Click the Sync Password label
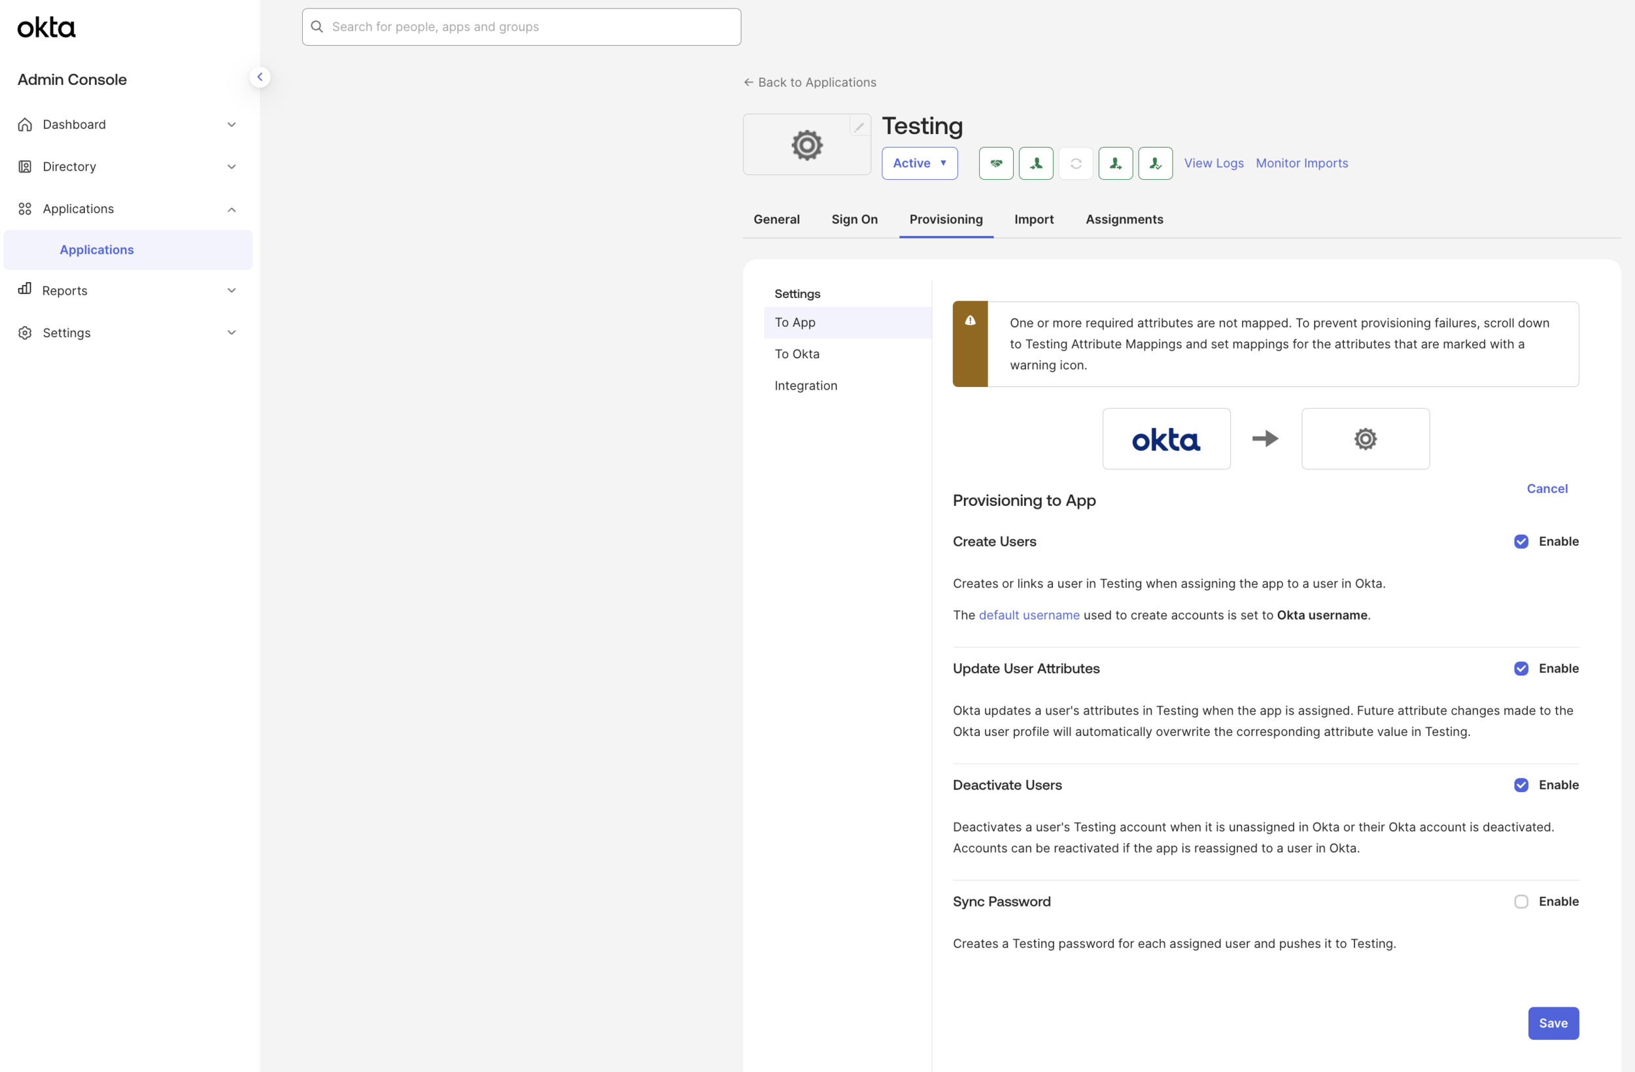 (x=1001, y=901)
